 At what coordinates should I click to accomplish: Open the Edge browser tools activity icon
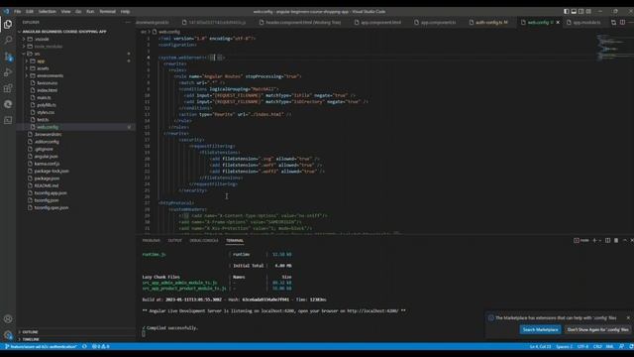click(8, 104)
